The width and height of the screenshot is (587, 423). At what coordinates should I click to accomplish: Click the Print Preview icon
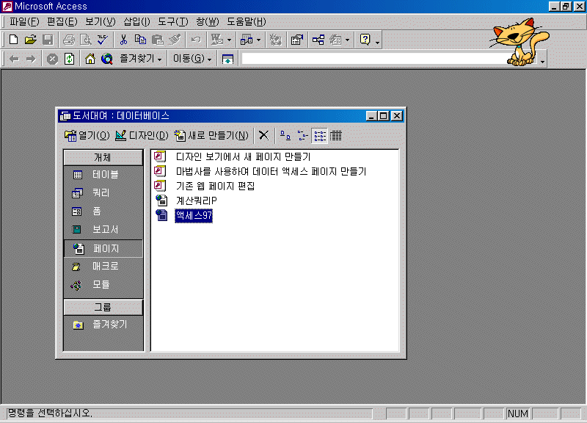pyautogui.click(x=86, y=40)
